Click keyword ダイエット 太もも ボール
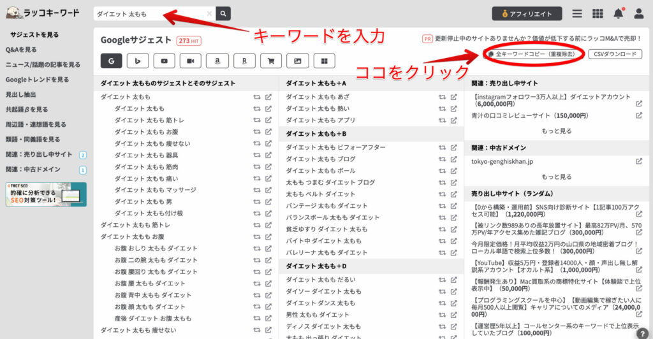653x339 pixels. [x=321, y=171]
